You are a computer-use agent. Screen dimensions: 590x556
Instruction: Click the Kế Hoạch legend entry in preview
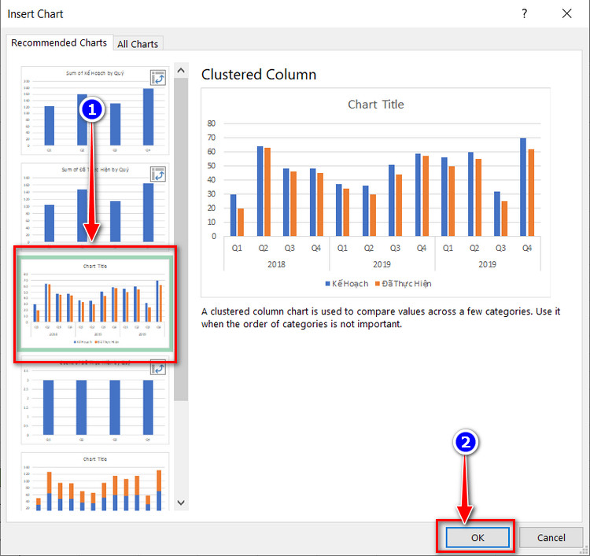(347, 284)
